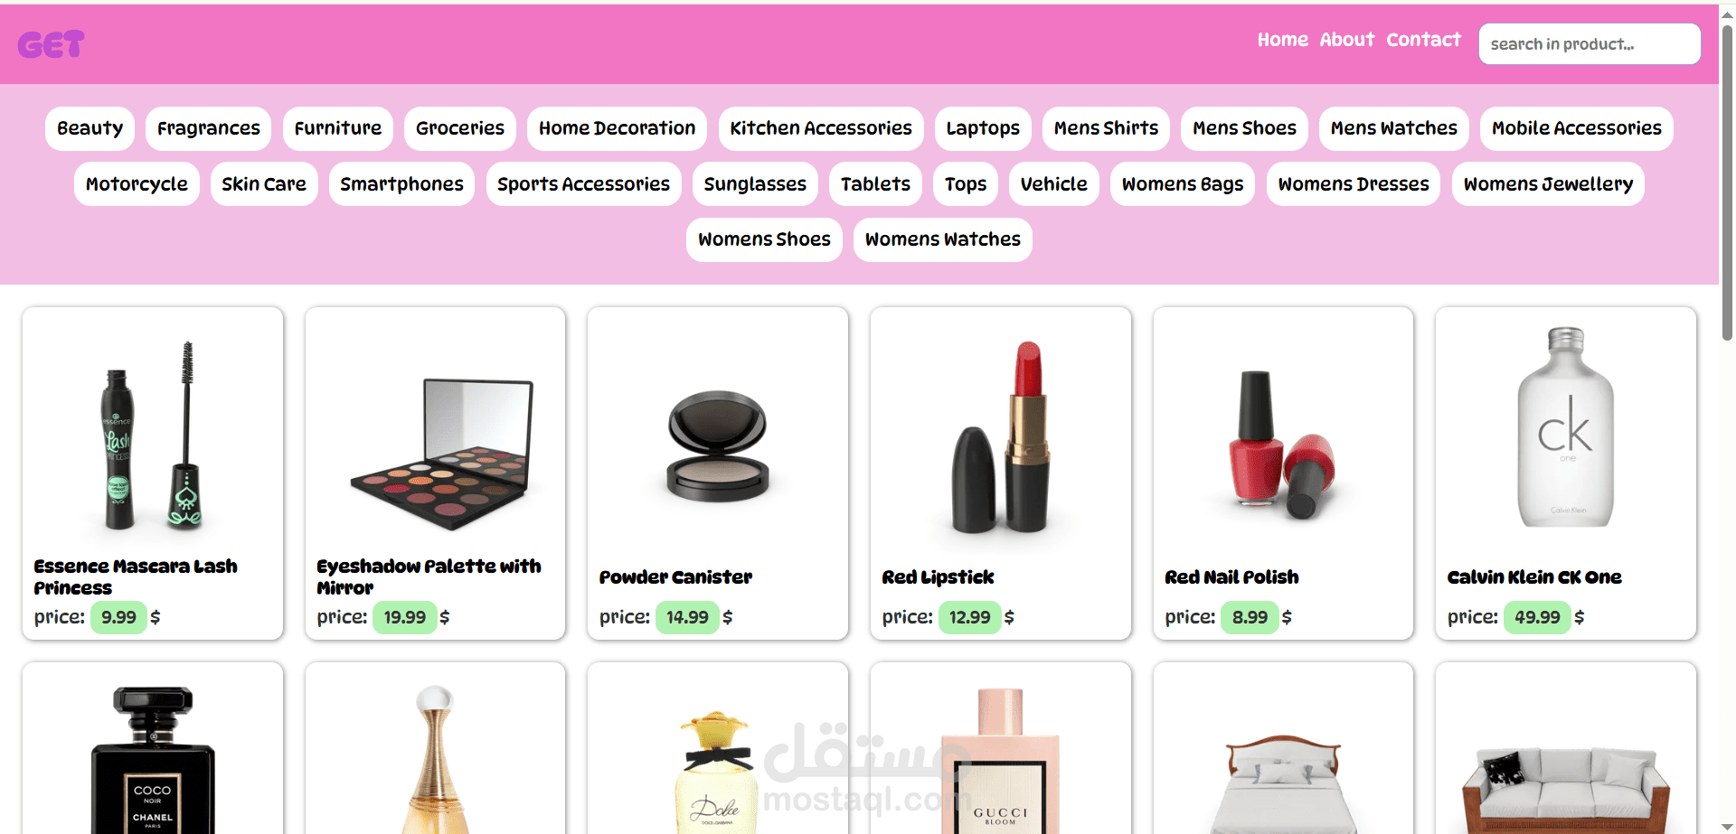The width and height of the screenshot is (1736, 834).
Task: Browse Womens Jewellery category
Action: (1548, 184)
